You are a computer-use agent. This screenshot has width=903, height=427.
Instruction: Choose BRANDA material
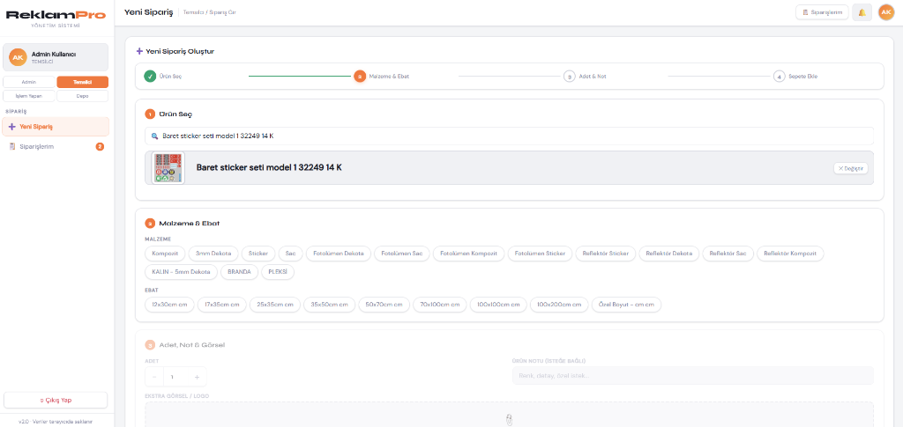click(x=240, y=272)
